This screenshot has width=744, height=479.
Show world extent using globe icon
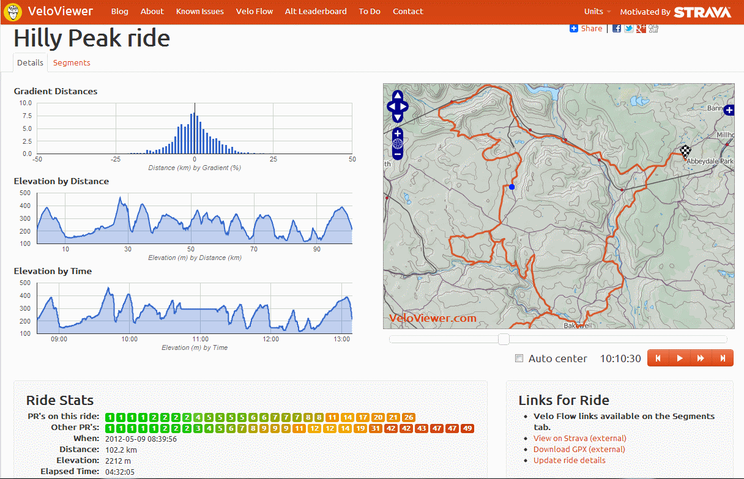coord(398,144)
